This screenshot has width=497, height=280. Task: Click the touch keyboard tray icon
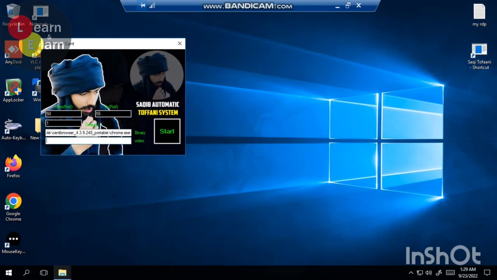coord(450,273)
